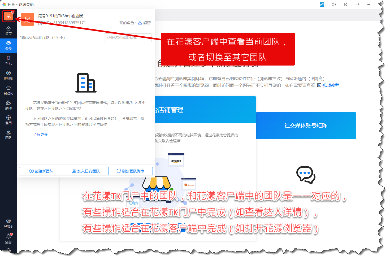390x260 pixels.
Task: Click the 创建新团队 button
Action: tap(41, 171)
